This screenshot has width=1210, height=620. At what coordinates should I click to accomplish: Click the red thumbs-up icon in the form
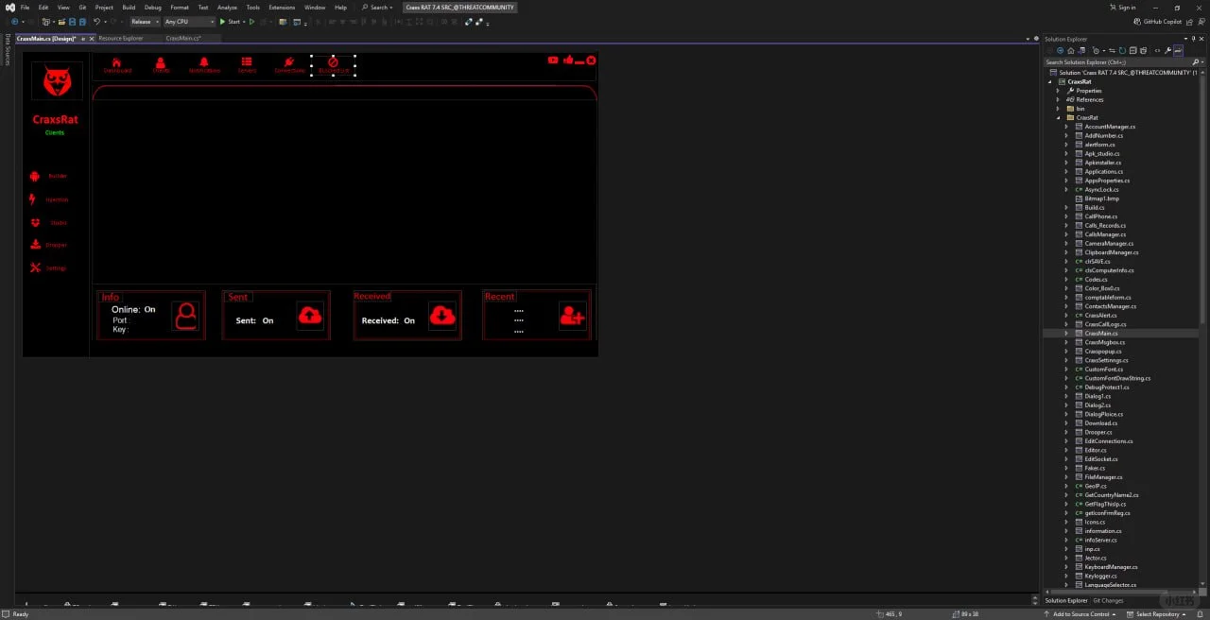(568, 60)
